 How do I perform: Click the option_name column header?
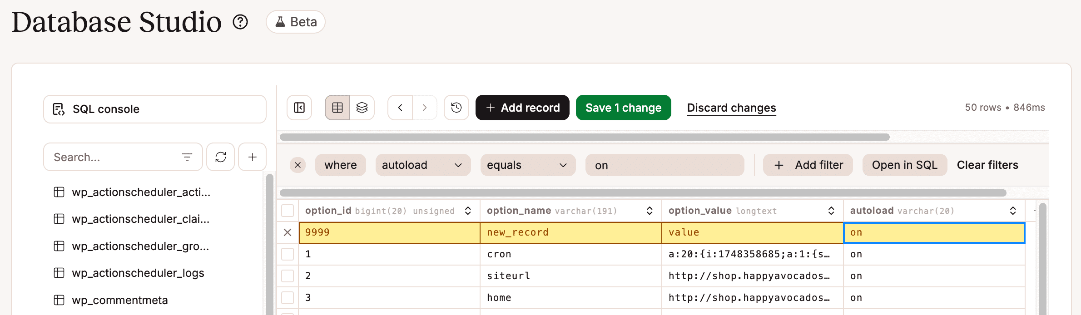coord(571,211)
